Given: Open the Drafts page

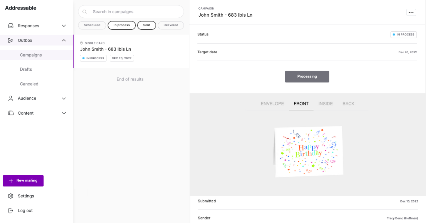Looking at the screenshot, I should 26,69.
